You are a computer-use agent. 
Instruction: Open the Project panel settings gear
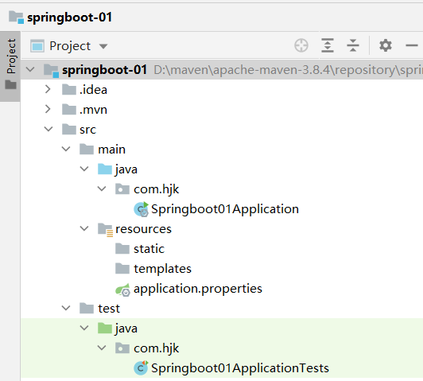tap(385, 45)
